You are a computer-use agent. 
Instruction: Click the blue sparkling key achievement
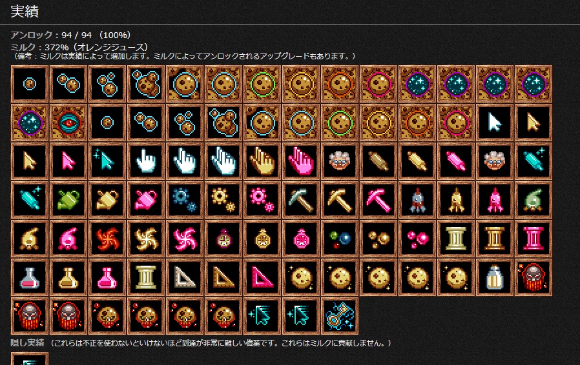(x=340, y=316)
